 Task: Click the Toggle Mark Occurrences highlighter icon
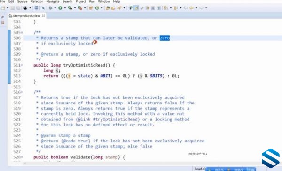click(x=136, y=8)
